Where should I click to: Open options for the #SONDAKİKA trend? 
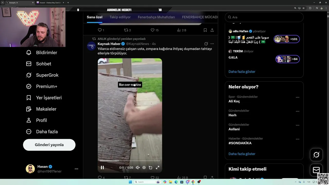(x=297, y=139)
